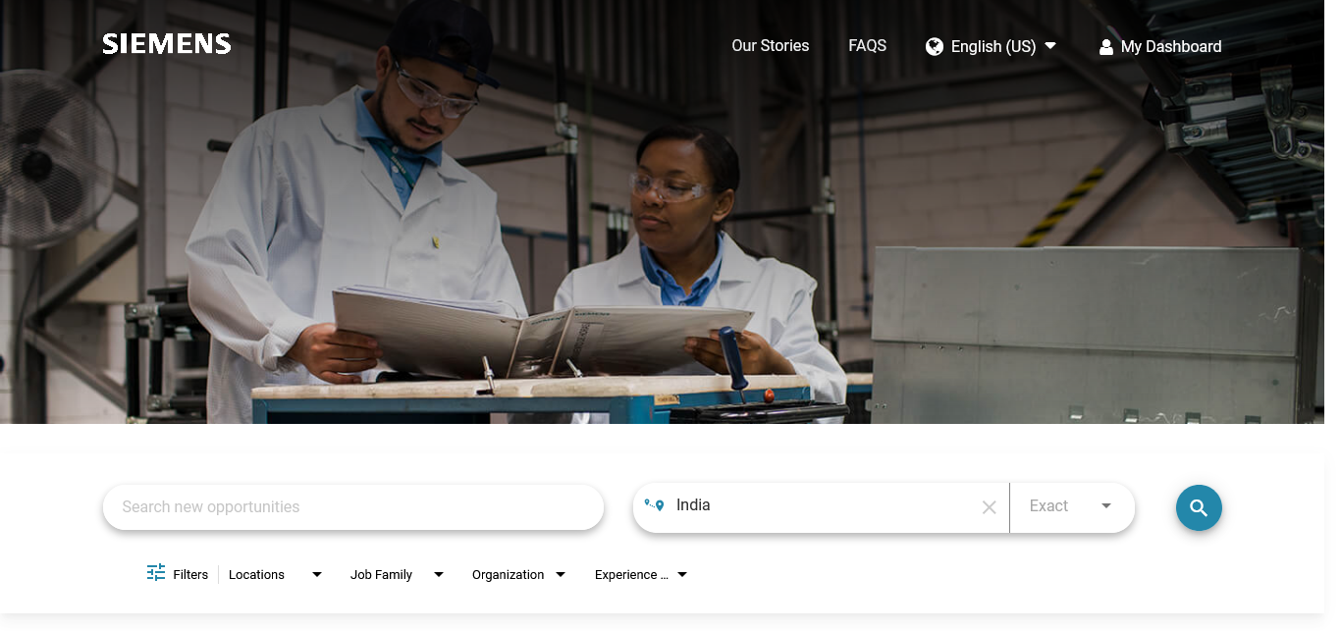Viewport: 1341px width, 631px height.
Task: Open the My Dashboard link
Action: point(1170,47)
